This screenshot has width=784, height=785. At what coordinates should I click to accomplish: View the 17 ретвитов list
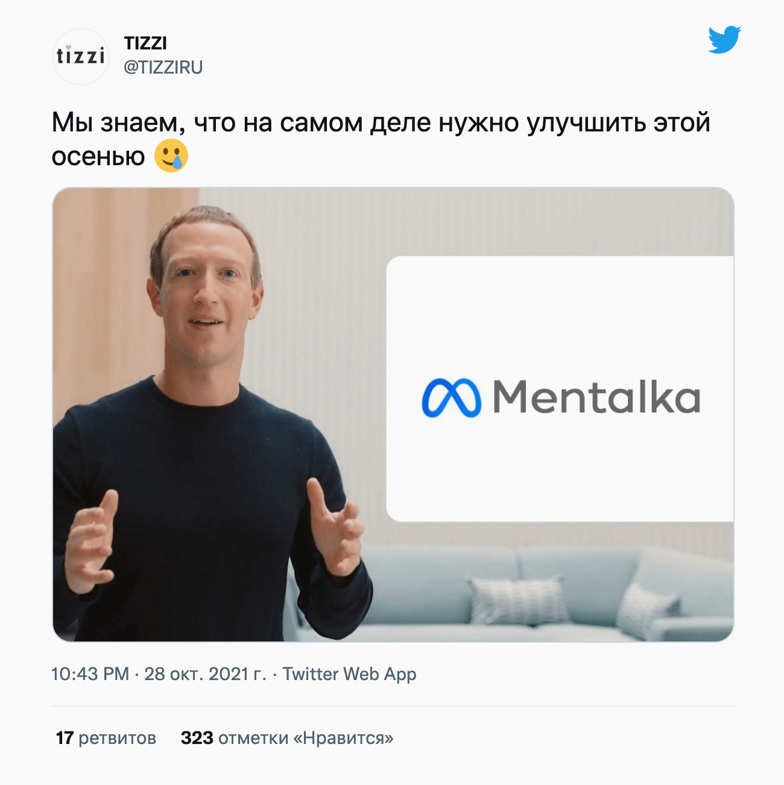pyautogui.click(x=106, y=738)
